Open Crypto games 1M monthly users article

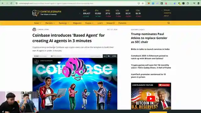[x=151, y=66]
